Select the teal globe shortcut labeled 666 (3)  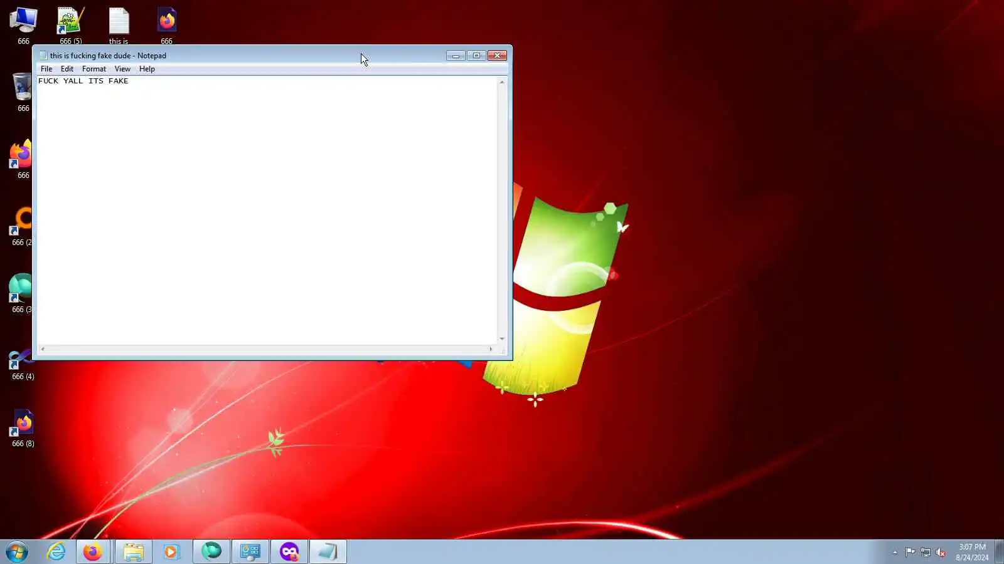(21, 293)
